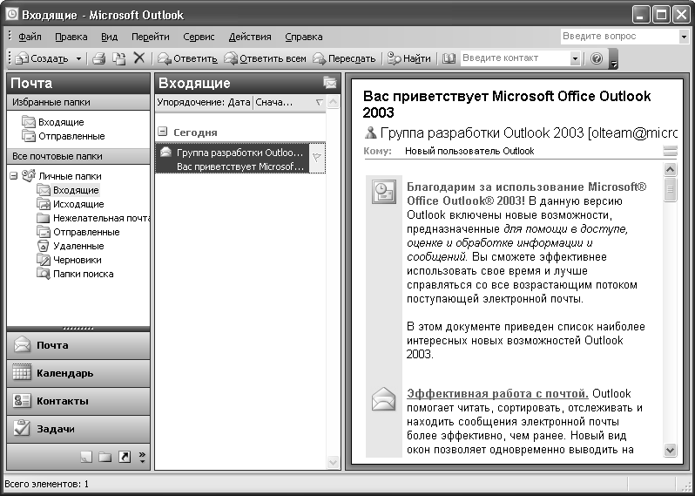Click the reading pane scroll up arrow
The image size is (695, 496).
[671, 169]
